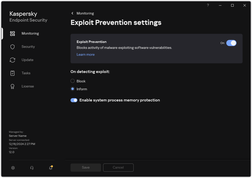Save the Exploit Prevention settings
Screen dimensions: 252x178
(86, 167)
